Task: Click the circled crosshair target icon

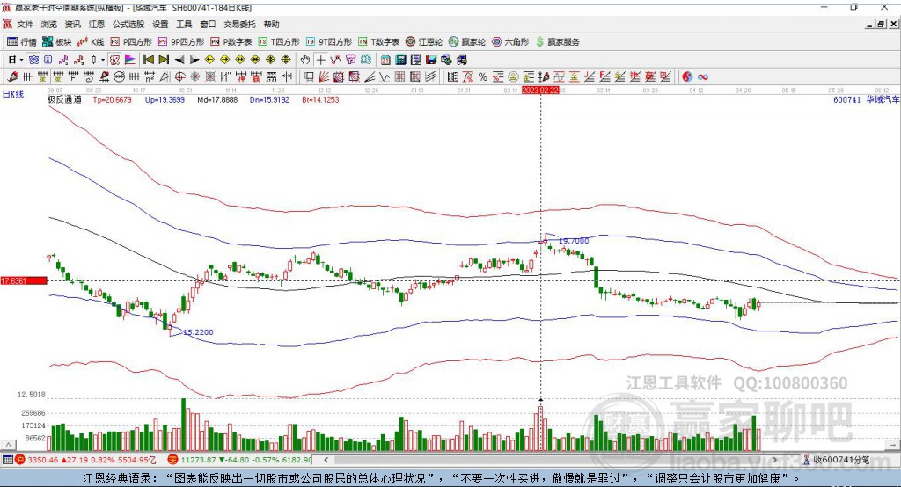Action: click(x=179, y=77)
